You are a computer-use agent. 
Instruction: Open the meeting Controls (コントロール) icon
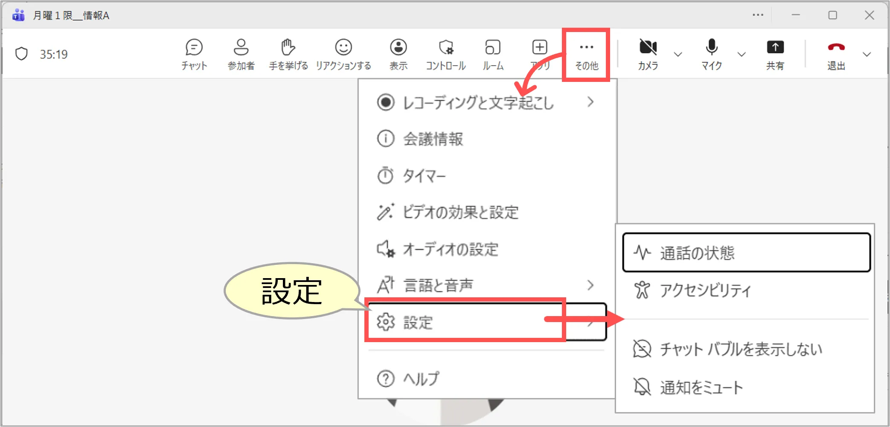click(446, 48)
